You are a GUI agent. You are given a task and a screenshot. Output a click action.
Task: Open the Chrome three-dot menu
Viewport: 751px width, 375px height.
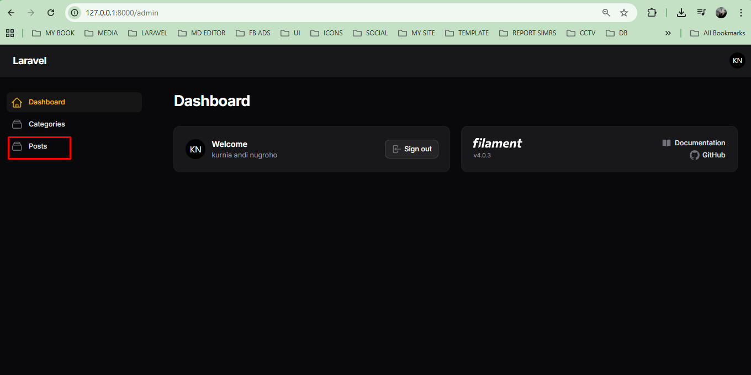741,13
